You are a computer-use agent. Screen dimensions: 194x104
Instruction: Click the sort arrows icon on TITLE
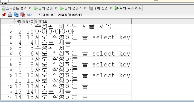click(x=36, y=21)
